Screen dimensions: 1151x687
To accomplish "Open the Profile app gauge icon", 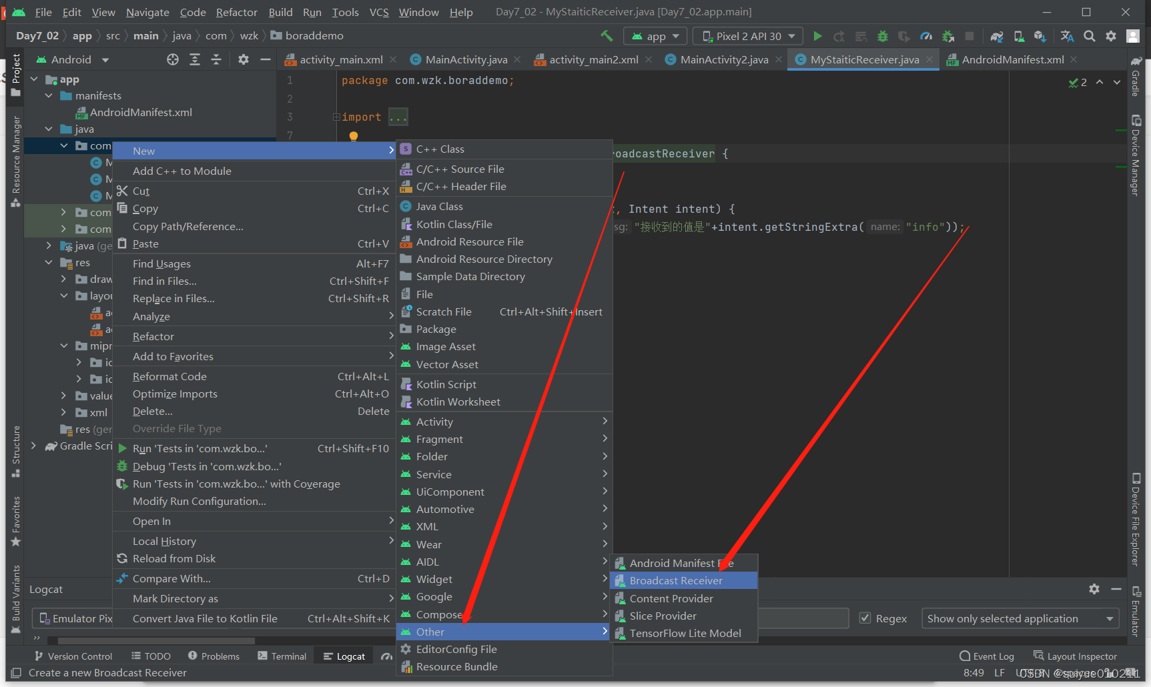I will click(x=926, y=36).
